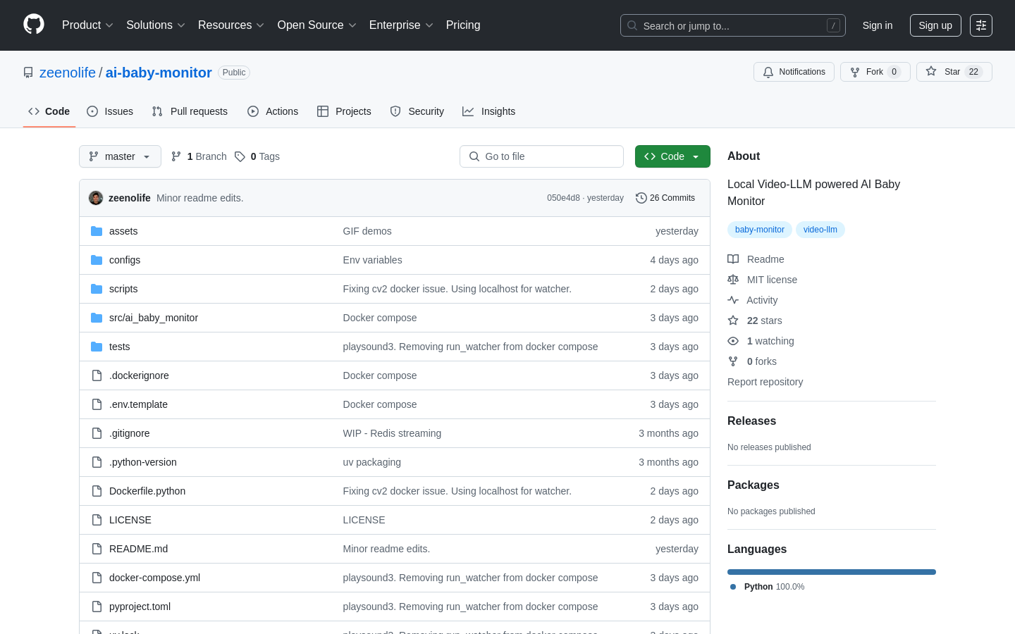Click Report repository link

pos(765,382)
